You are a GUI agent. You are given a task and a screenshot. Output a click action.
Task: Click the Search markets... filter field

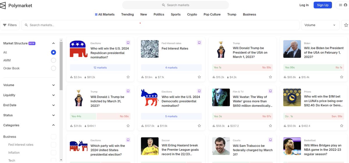click(160, 25)
